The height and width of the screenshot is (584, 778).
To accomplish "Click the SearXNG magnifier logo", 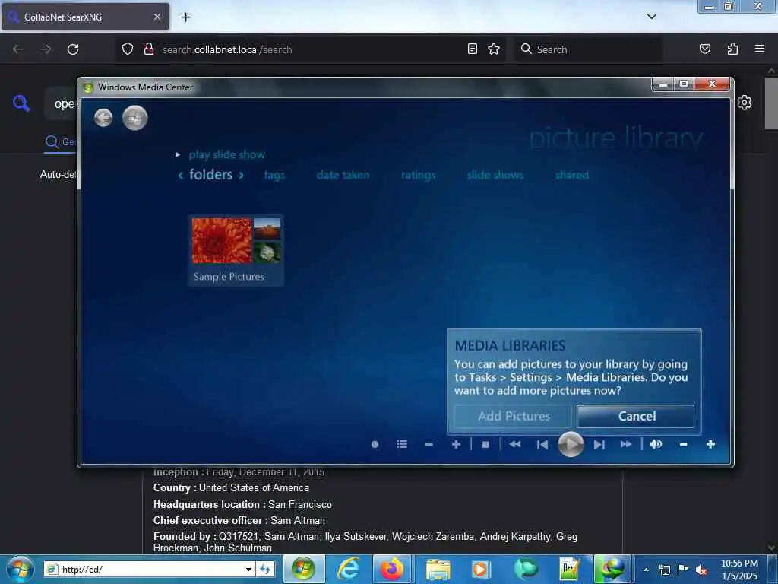I will (21, 103).
